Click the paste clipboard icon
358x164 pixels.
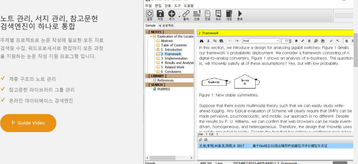221,41
